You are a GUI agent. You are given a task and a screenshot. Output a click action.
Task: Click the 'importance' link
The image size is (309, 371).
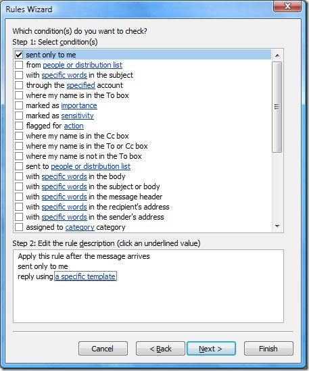coord(79,105)
